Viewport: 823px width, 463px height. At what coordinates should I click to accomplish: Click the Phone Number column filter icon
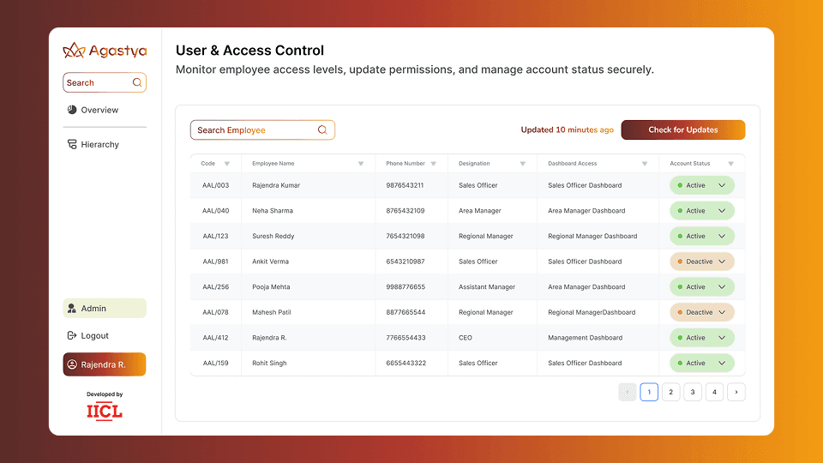pos(434,164)
